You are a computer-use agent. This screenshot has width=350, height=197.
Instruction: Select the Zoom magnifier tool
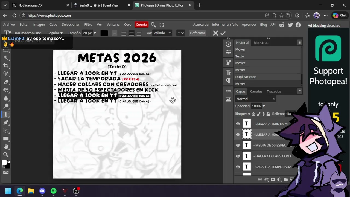click(6, 155)
